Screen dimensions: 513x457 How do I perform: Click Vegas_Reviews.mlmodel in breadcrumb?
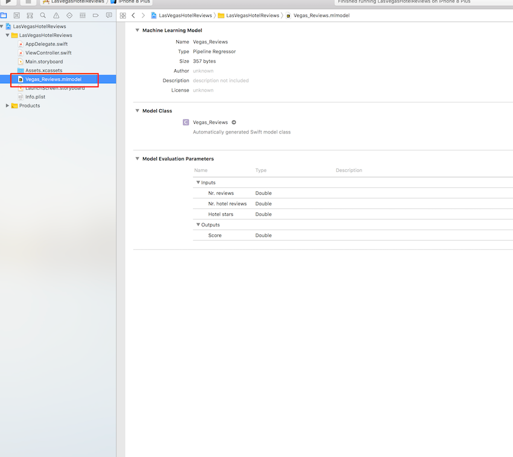pos(321,15)
